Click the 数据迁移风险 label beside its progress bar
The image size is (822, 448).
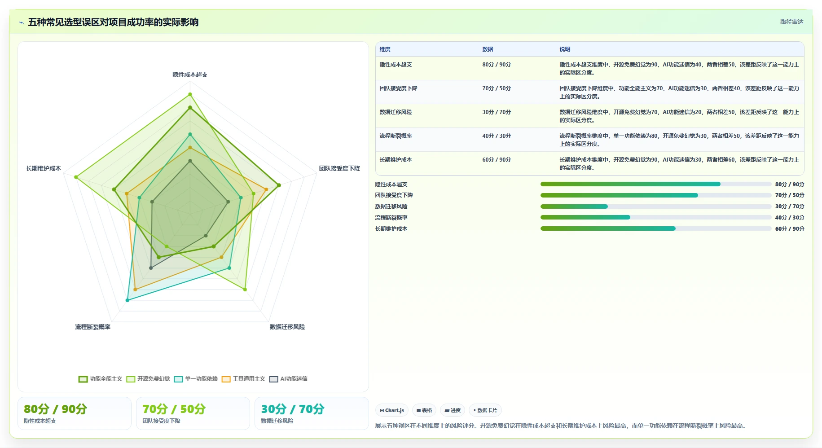coord(391,206)
